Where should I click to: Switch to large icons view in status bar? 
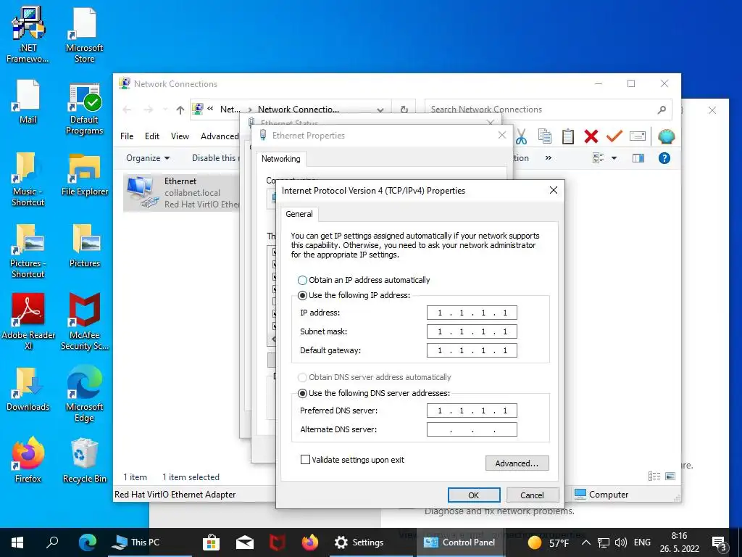(x=670, y=476)
